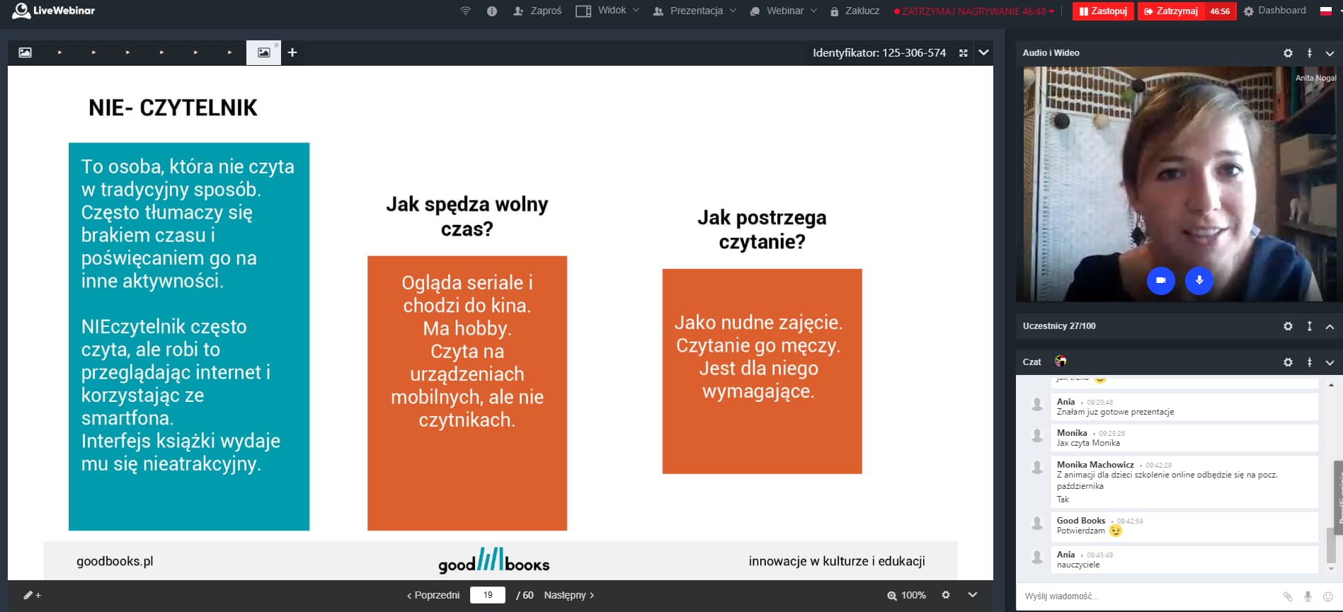
Task: Open Audio i Wideo settings gear
Action: (1288, 53)
